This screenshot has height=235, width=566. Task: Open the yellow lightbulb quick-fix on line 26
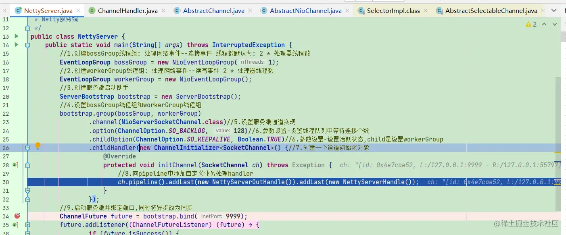pos(38,146)
